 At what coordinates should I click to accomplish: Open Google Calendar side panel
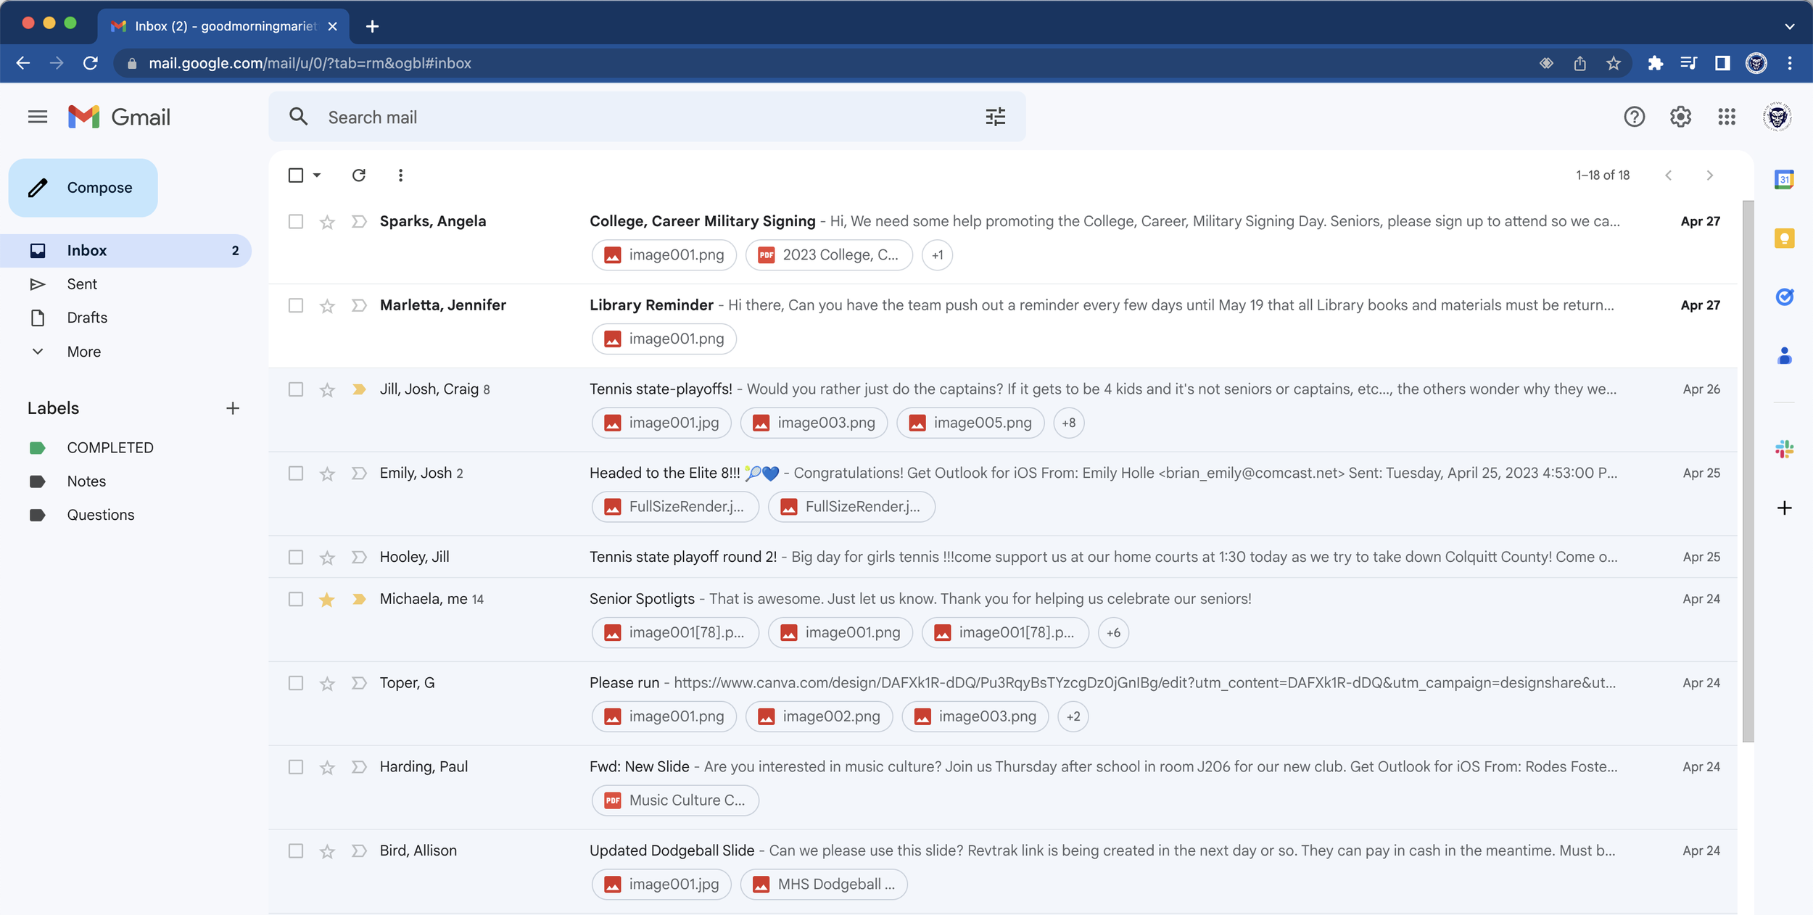click(x=1784, y=179)
